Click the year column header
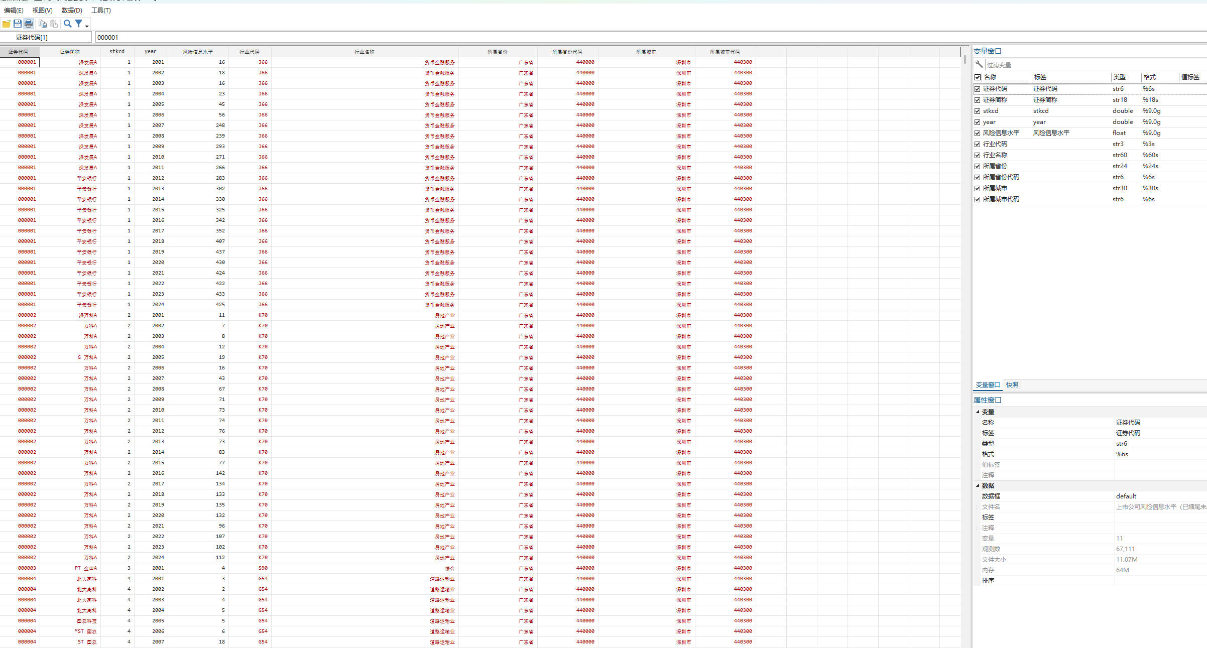Viewport: 1207px width, 648px height. [x=150, y=51]
